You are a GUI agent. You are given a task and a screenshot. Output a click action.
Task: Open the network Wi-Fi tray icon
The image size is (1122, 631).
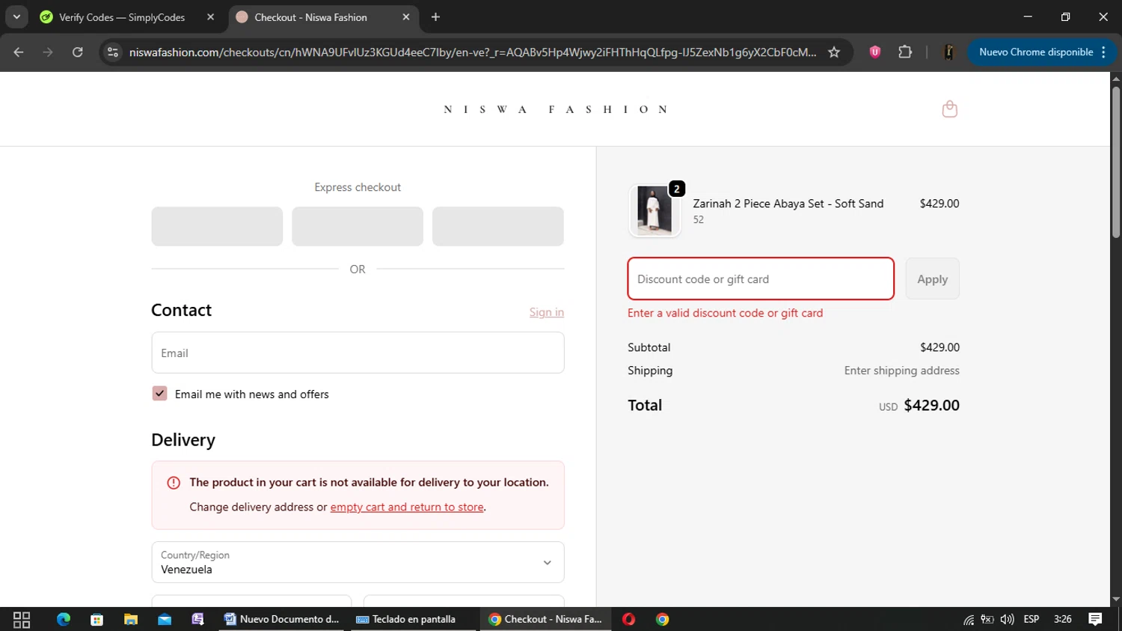[969, 619]
